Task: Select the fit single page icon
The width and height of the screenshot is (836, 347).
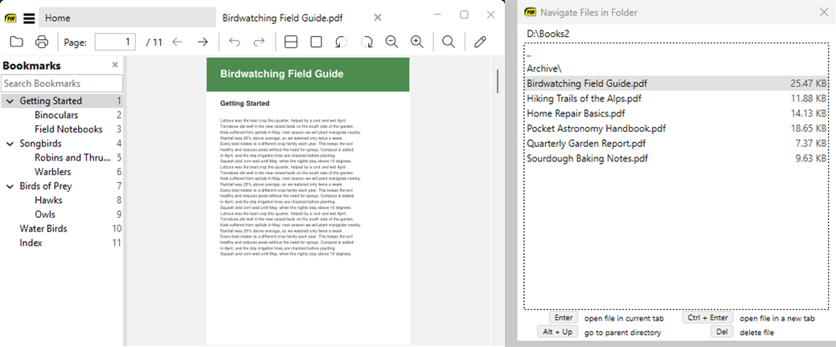Action: pyautogui.click(x=316, y=42)
